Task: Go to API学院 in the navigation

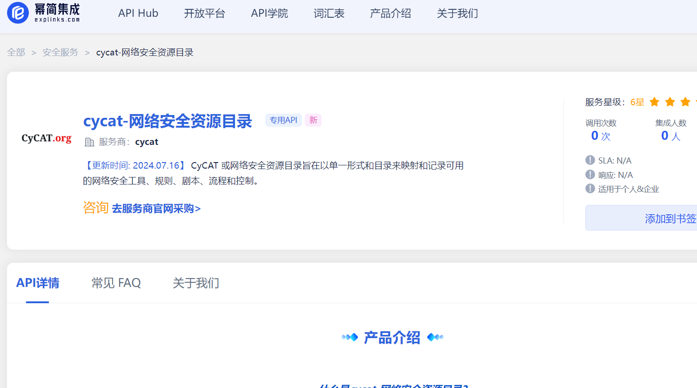Action: coord(269,14)
